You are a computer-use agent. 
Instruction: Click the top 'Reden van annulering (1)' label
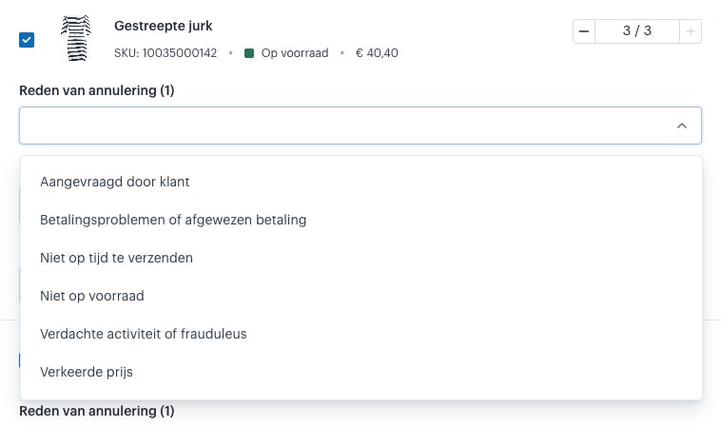point(97,90)
